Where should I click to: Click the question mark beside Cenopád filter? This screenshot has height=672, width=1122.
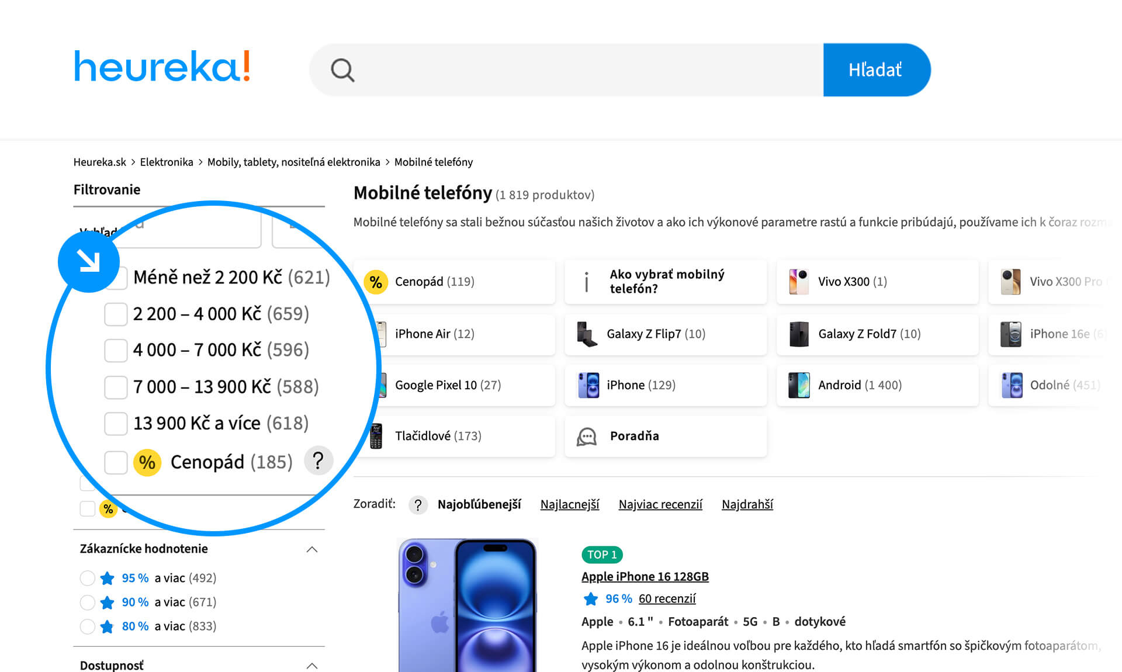tap(318, 461)
